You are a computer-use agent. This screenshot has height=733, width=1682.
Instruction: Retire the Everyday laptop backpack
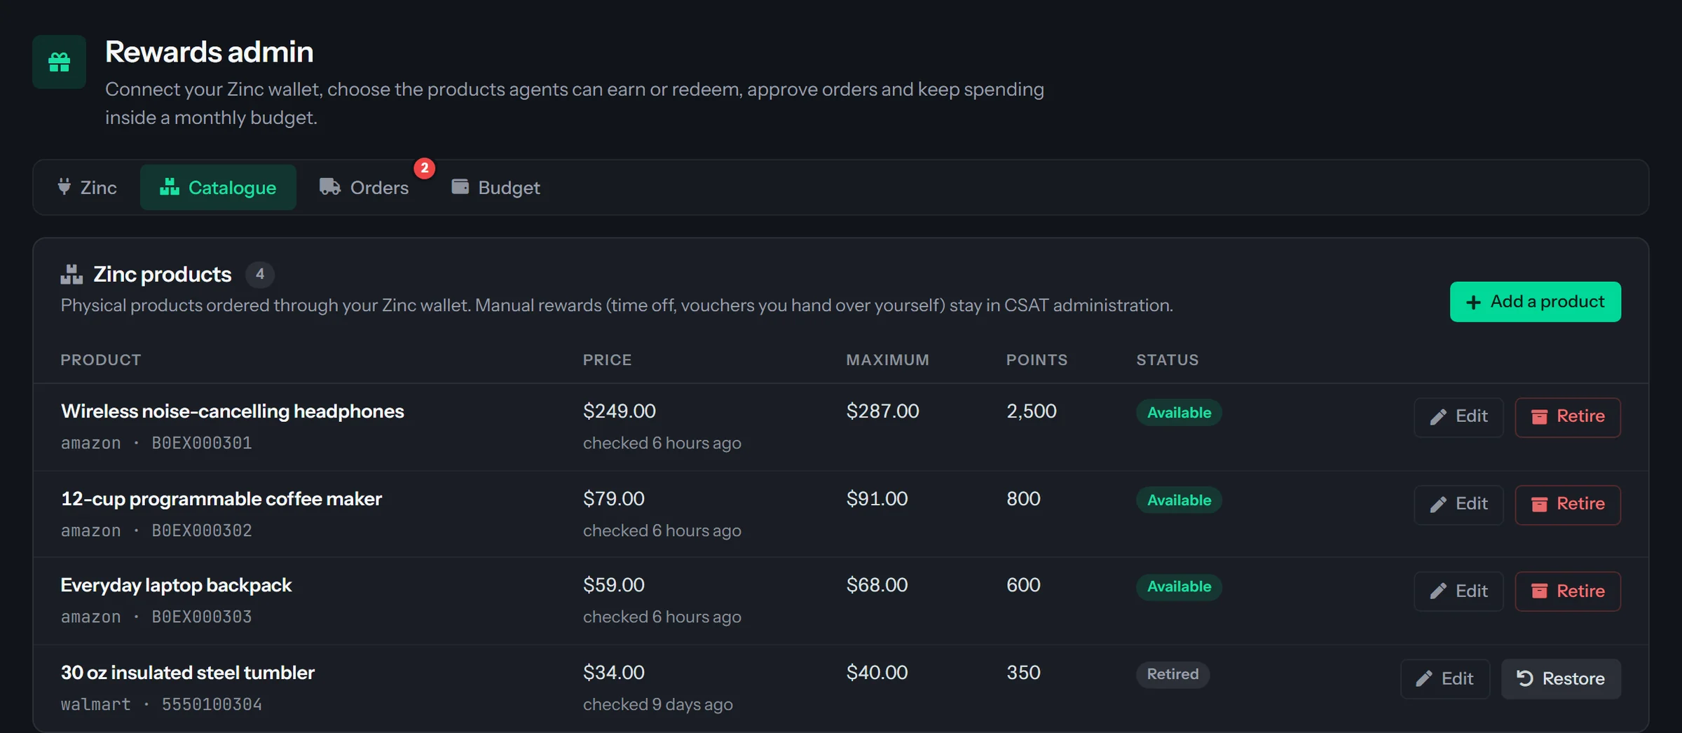point(1568,591)
